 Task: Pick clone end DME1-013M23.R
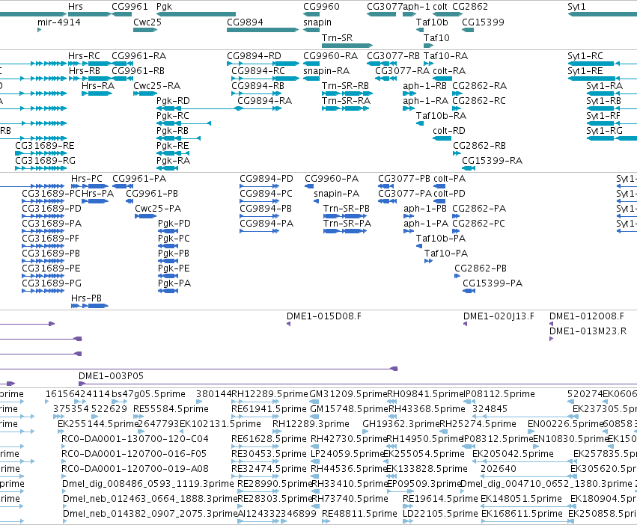click(x=588, y=331)
